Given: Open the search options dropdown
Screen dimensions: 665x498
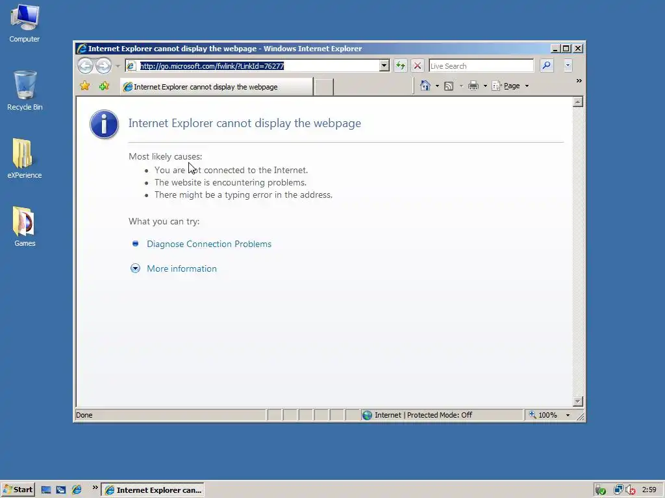Looking at the screenshot, I should 568,65.
